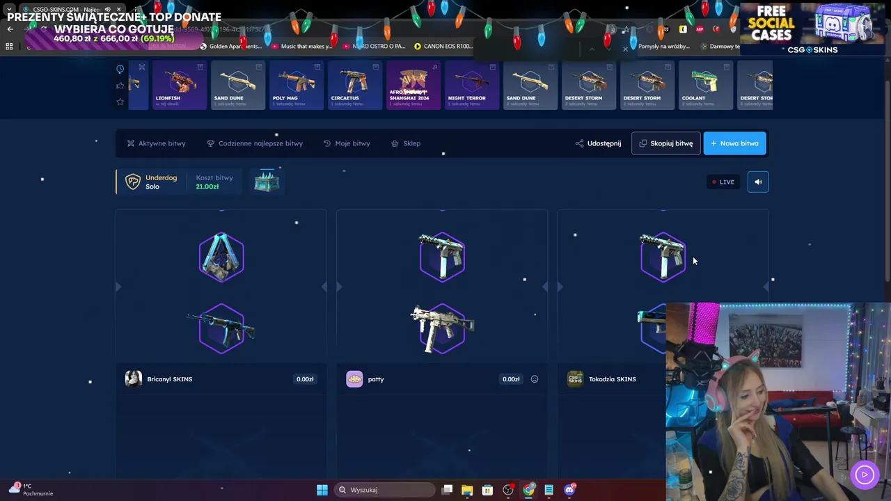Screen dimensions: 891x501
Task: Open the Free Social Cases banner
Action: [x=812, y=29]
